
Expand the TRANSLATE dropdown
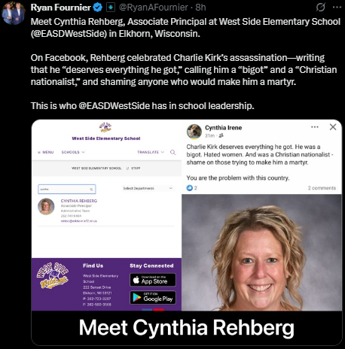(x=151, y=152)
